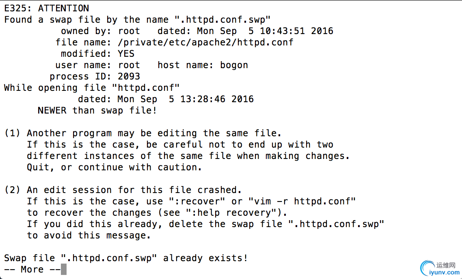Click the "modified: YES" text
The height and width of the screenshot is (279, 462).
(x=97, y=54)
